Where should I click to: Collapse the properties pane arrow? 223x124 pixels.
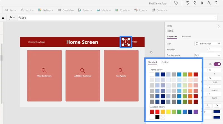point(219,27)
